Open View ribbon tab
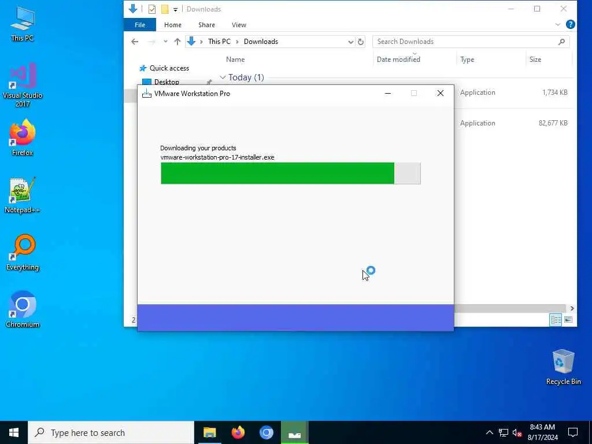The image size is (592, 444). (x=239, y=25)
